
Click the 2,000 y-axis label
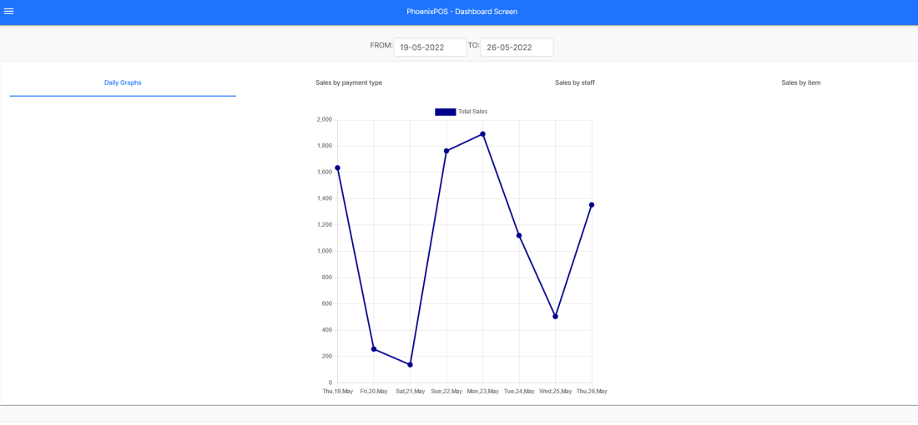[324, 119]
